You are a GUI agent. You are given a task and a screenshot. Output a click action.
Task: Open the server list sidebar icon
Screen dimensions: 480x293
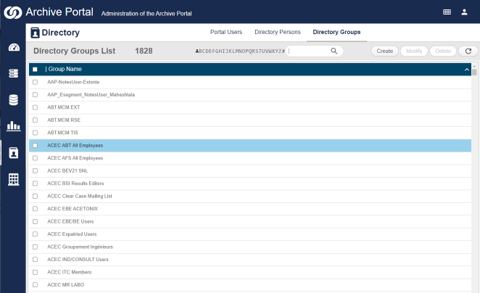[14, 73]
